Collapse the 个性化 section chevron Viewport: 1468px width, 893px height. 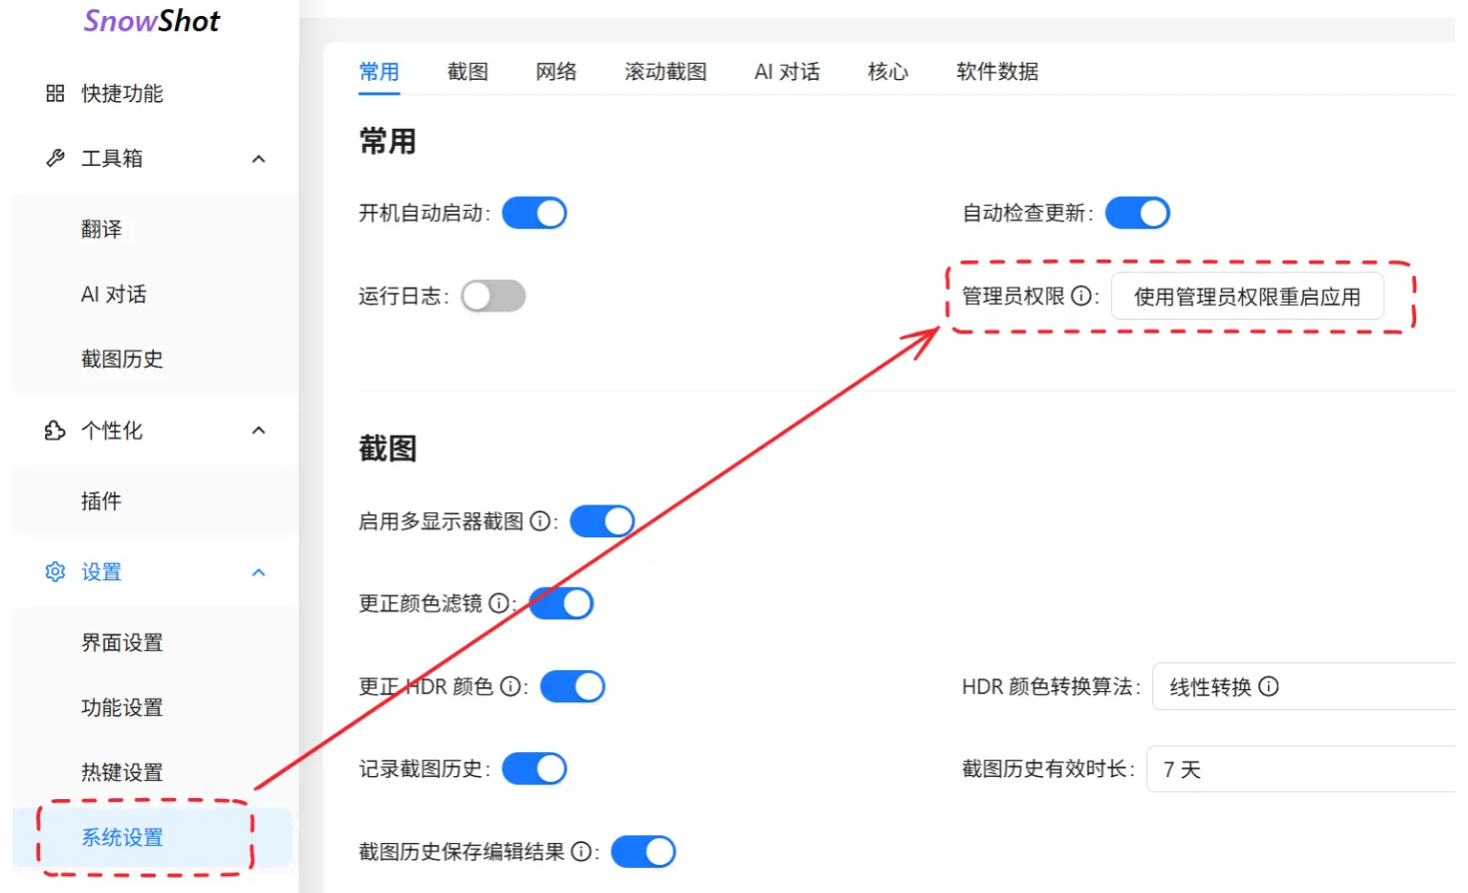[259, 431]
